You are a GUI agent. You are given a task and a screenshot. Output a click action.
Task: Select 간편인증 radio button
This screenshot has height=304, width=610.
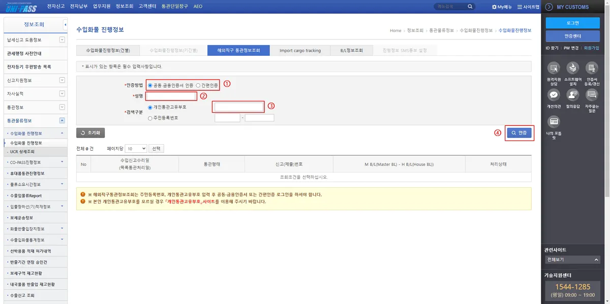pyautogui.click(x=198, y=85)
